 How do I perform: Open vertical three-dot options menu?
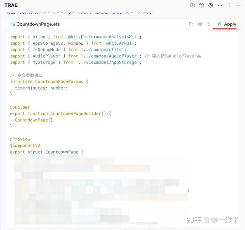click(229, 5)
